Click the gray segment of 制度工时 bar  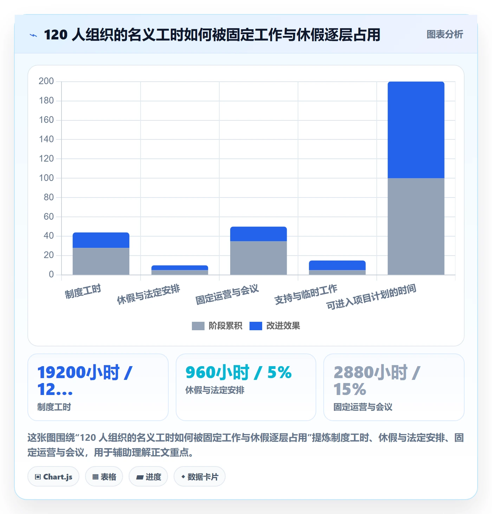tap(101, 261)
